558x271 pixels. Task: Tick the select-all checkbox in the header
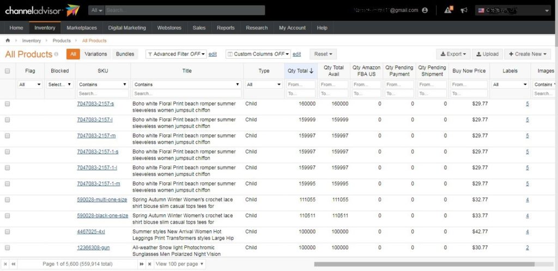point(8,71)
